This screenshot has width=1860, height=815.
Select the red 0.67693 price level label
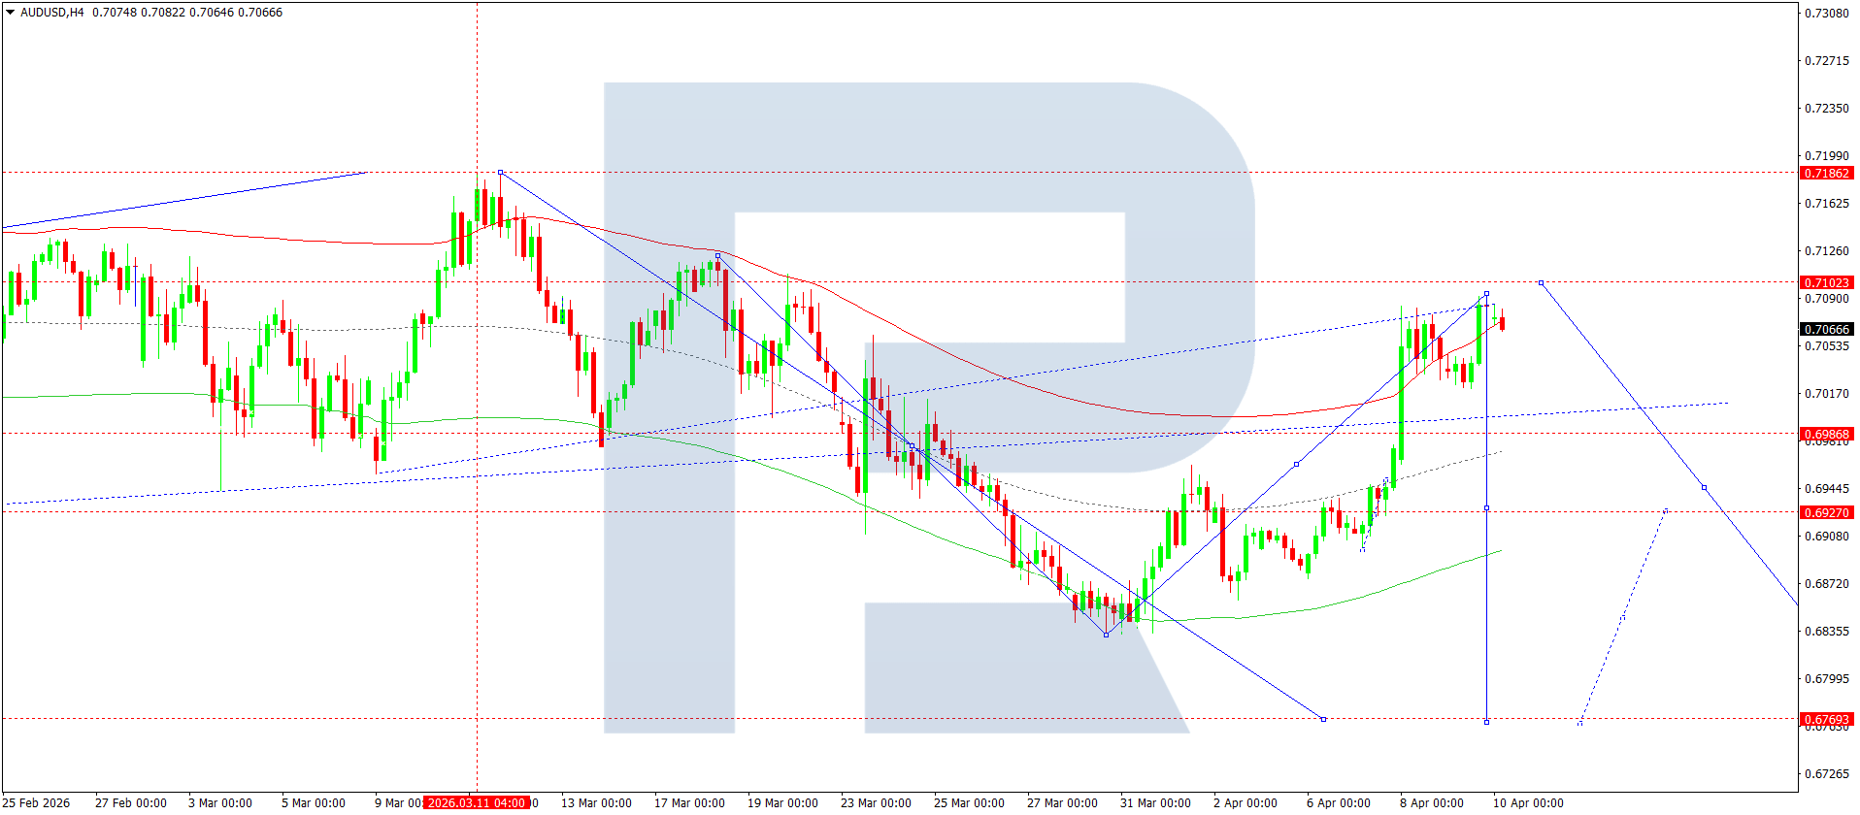(x=1825, y=720)
